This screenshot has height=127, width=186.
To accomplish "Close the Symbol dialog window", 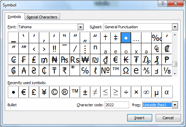I will pos(176,3).
